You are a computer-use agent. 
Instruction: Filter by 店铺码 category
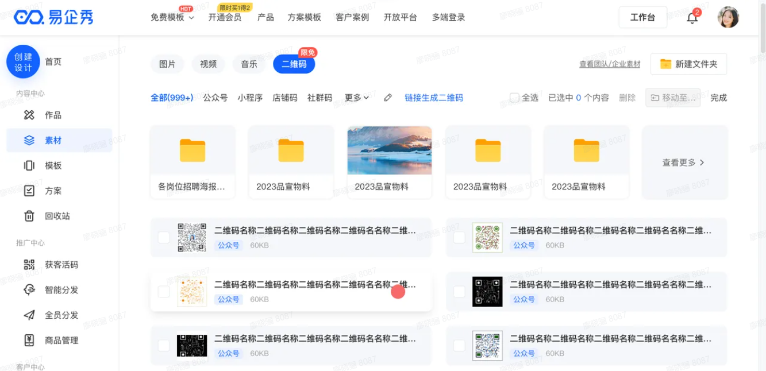pyautogui.click(x=285, y=98)
